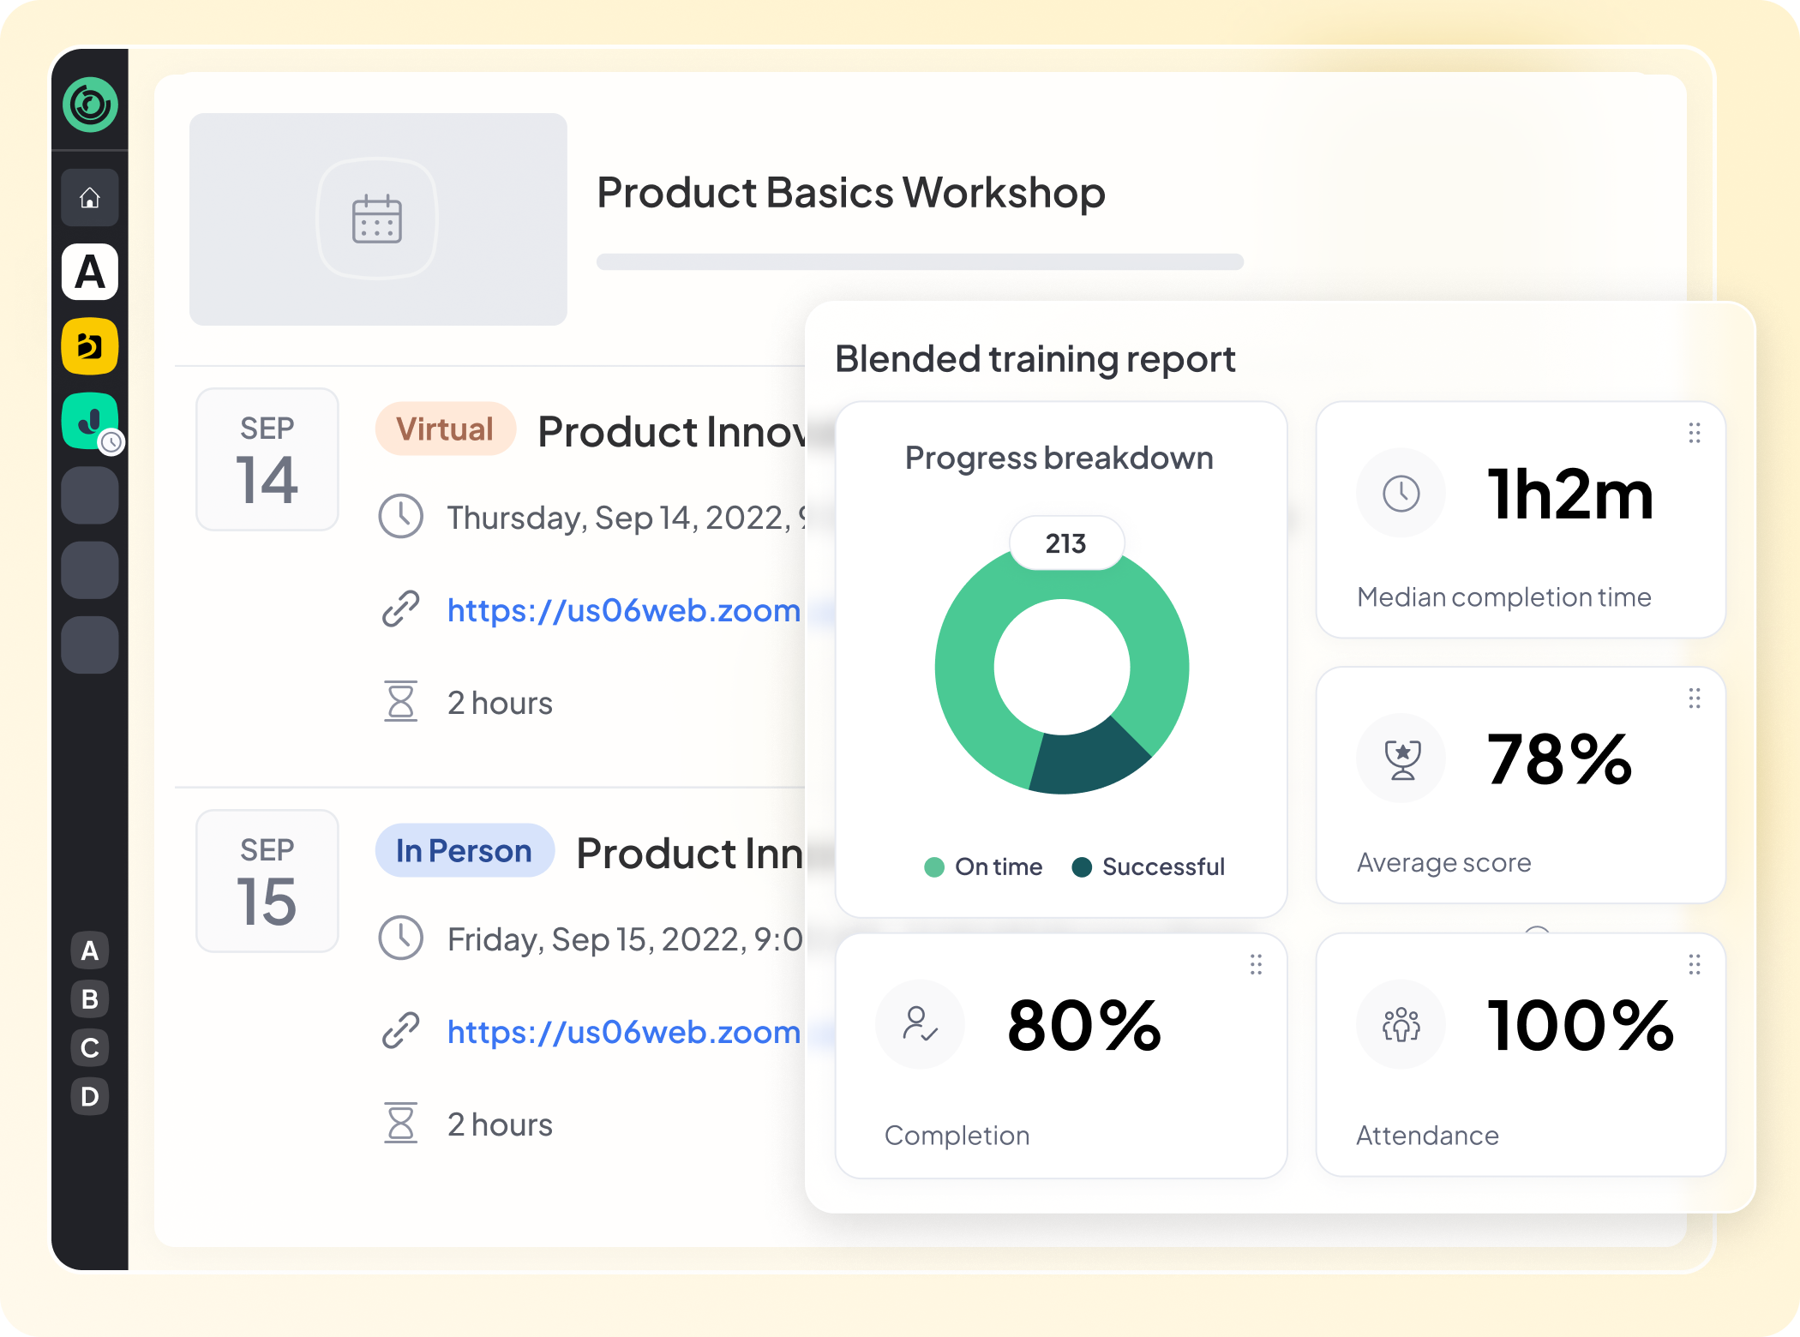Click the trophy icon on the Average score card
This screenshot has height=1337, width=1800.
point(1401,758)
